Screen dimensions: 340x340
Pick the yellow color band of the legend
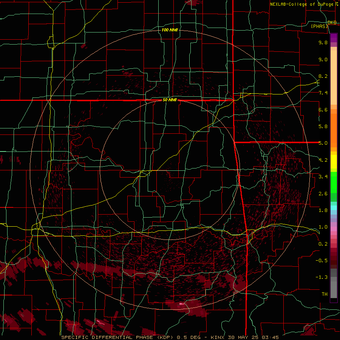coord(334,162)
